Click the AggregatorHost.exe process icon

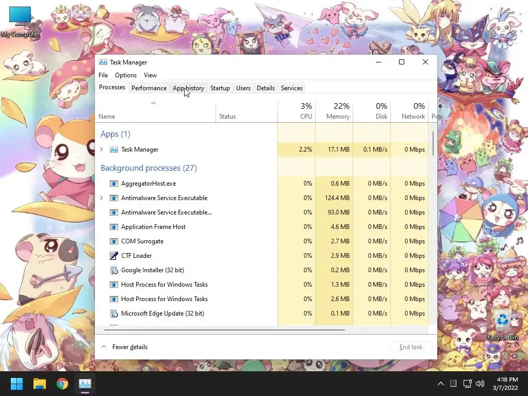pos(114,184)
